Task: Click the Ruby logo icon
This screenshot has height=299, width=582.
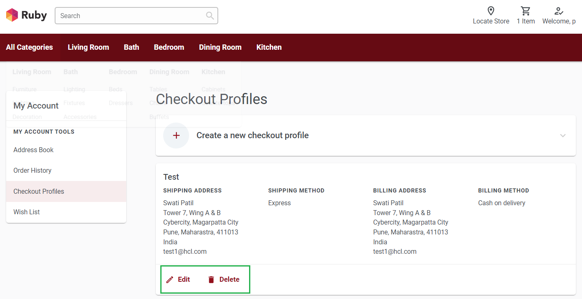Action: tap(12, 15)
